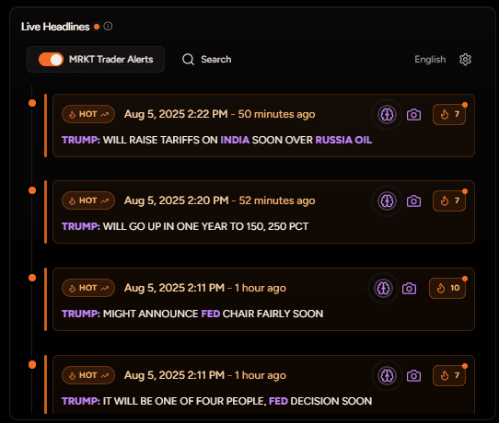499x423 pixels.
Task: Change the English language selector
Action: (x=430, y=60)
